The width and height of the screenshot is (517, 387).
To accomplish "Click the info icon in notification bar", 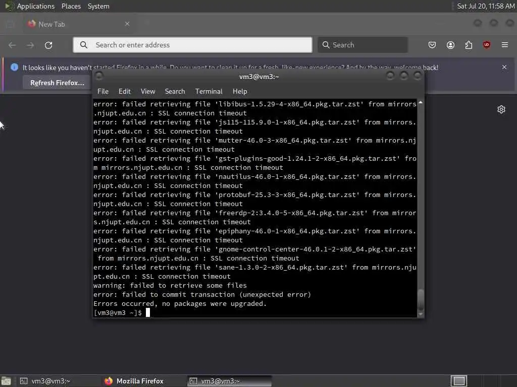I will (x=14, y=67).
